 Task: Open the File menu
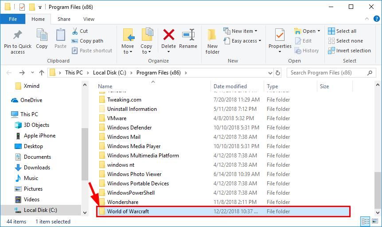(13, 19)
